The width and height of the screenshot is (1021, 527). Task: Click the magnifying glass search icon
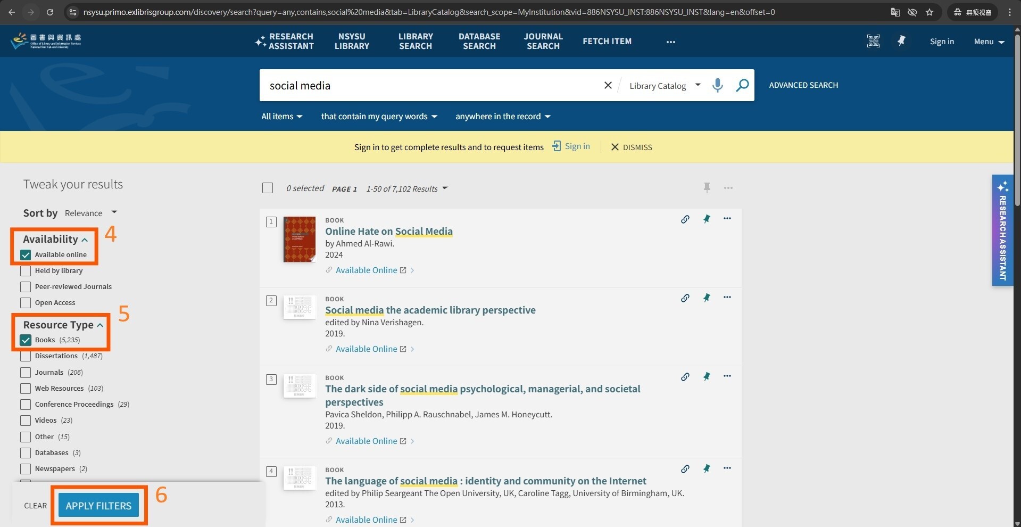pos(742,85)
